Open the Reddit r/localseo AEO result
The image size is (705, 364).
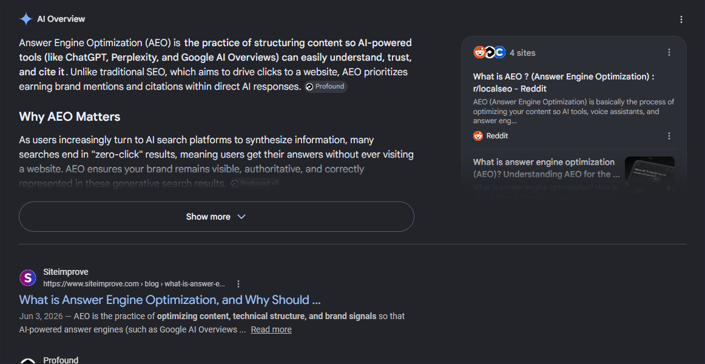pos(564,83)
